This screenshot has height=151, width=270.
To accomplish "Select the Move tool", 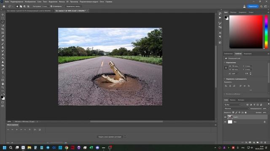I will pyautogui.click(x=3, y=15).
